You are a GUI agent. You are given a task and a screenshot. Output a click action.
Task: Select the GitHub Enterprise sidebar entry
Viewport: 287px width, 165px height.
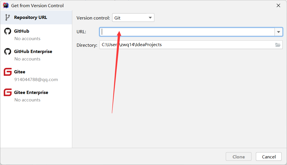pyautogui.click(x=36, y=55)
